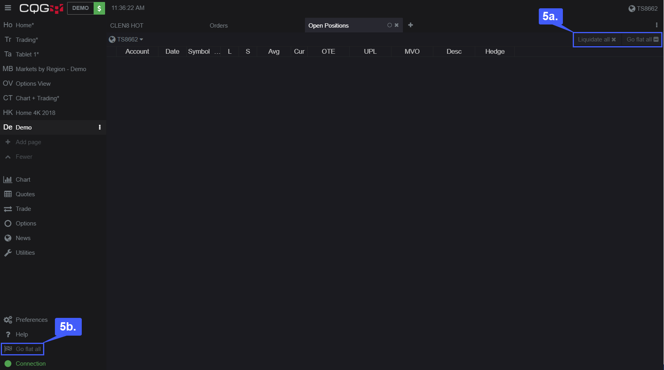Click the UPL column header

(x=371, y=52)
